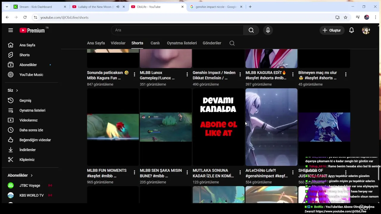Open the tab search dropdown arrow
The height and width of the screenshot is (214, 381).
7,7
